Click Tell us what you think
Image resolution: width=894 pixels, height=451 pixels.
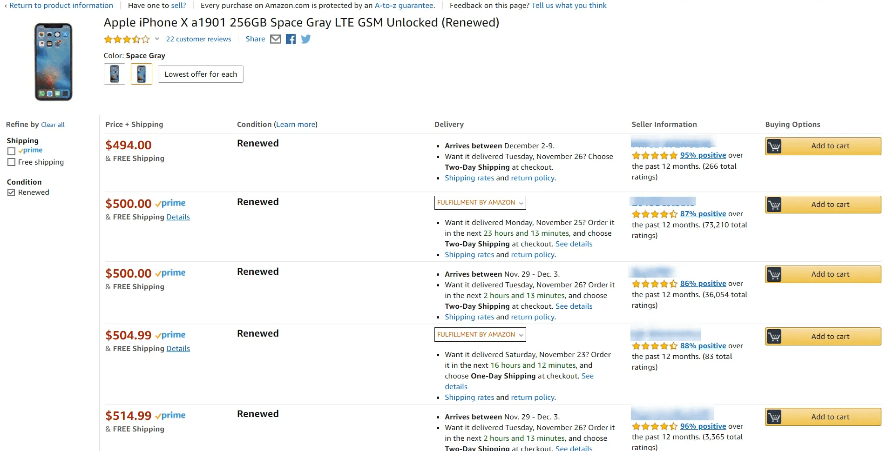(x=569, y=6)
